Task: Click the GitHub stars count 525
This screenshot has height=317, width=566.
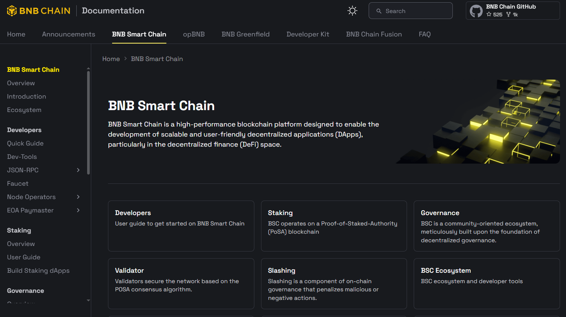Action: tap(495, 15)
